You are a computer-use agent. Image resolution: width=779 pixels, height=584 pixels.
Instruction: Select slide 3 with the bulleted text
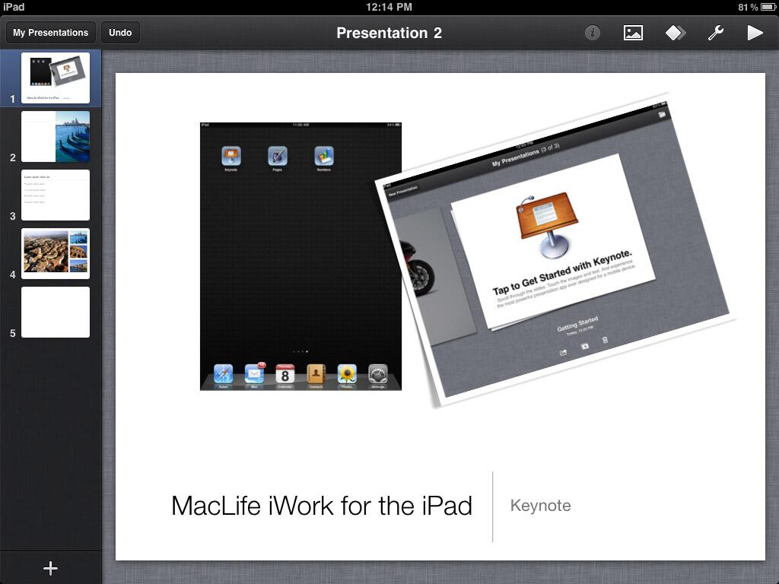[56, 195]
